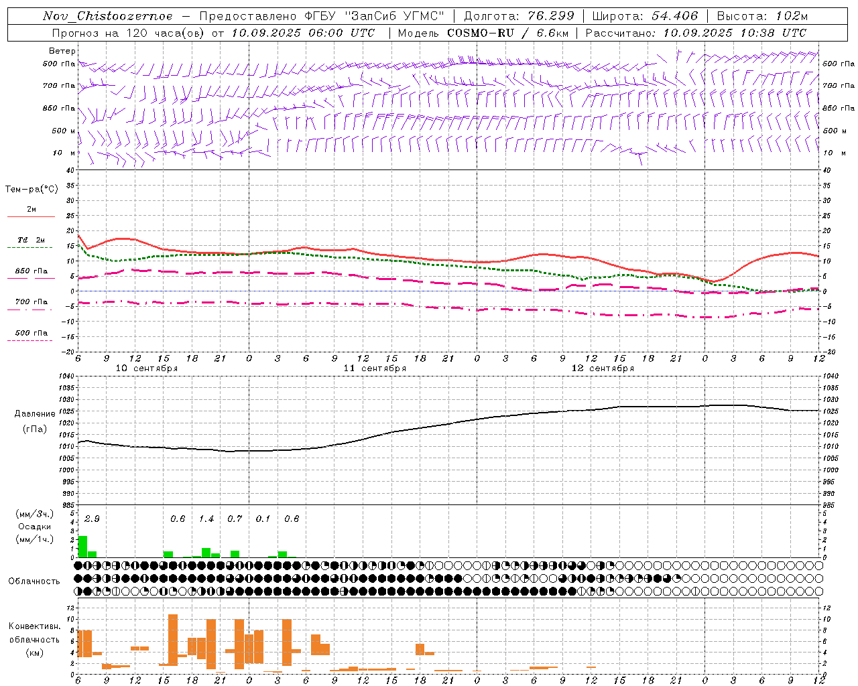Click the 12 сентября date label
858x686 pixels.
pos(603,368)
